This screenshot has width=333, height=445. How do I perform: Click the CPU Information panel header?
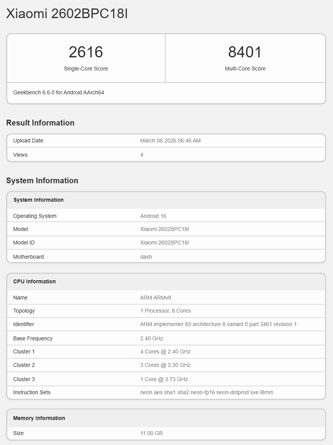tap(34, 281)
